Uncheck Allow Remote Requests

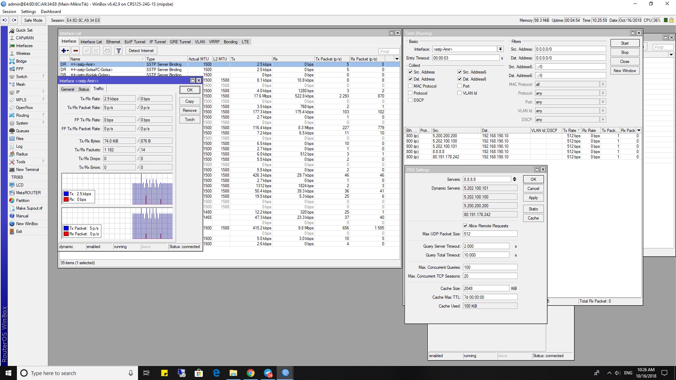465,226
